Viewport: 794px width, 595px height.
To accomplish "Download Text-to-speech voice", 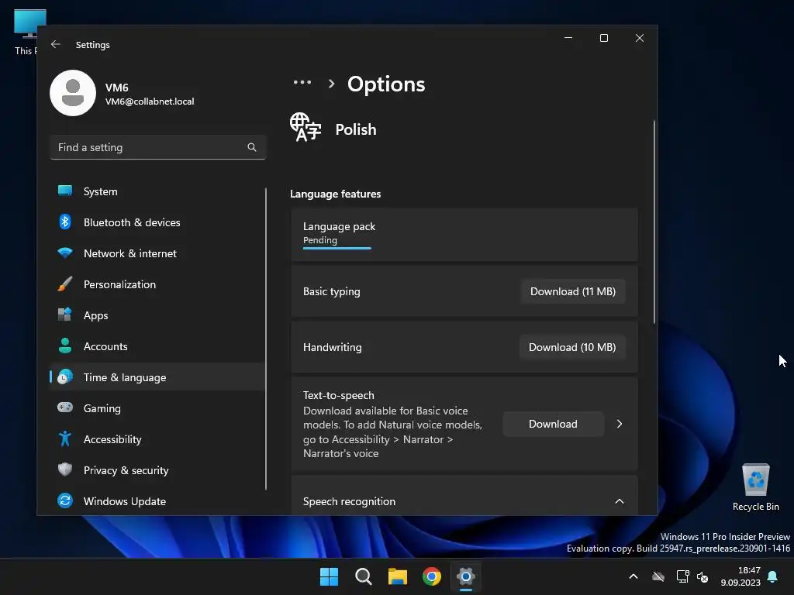I will [x=553, y=424].
